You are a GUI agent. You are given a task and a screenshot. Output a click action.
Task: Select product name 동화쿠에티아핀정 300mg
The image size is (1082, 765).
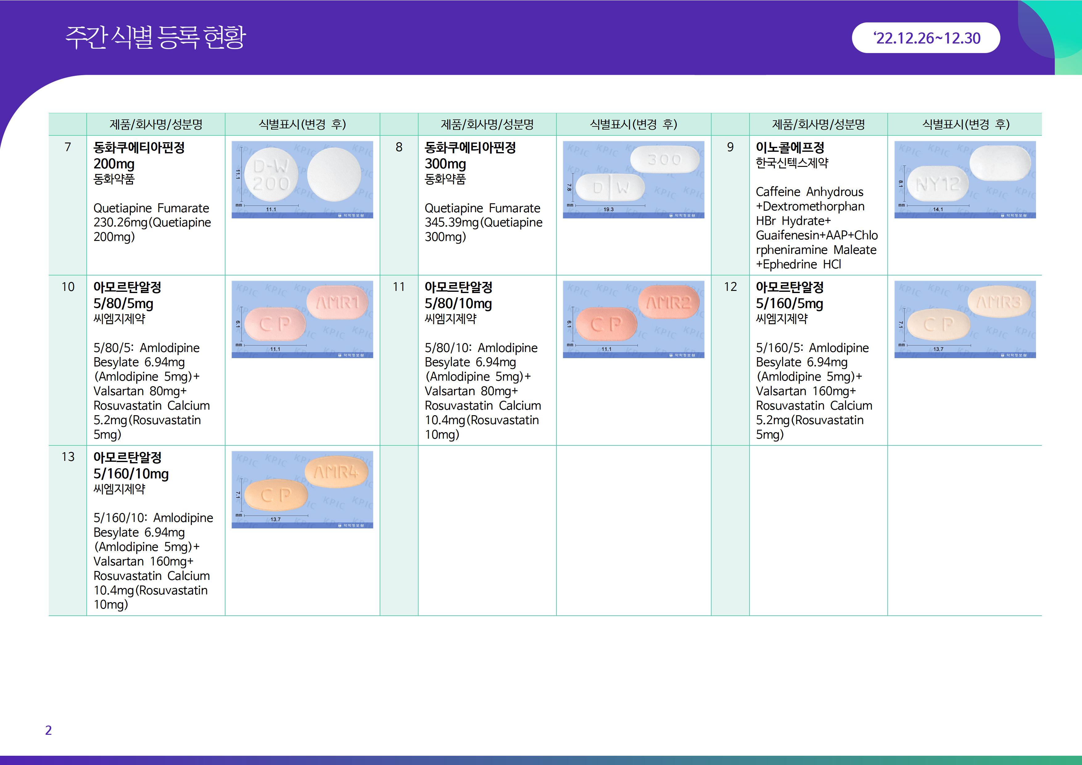click(470, 155)
